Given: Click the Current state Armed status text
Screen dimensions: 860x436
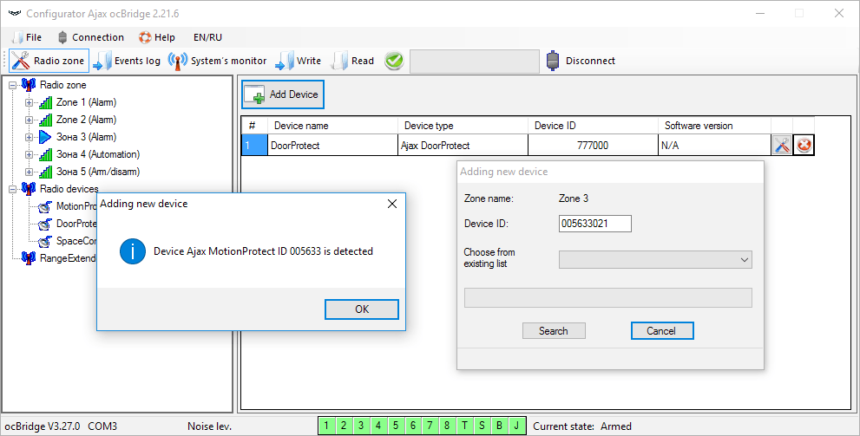Looking at the screenshot, I should point(582,426).
